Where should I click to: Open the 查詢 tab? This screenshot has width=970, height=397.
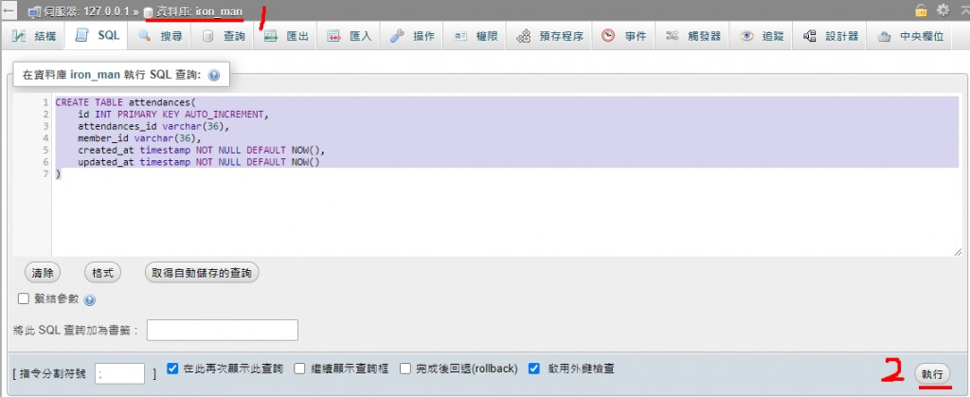pos(223,37)
